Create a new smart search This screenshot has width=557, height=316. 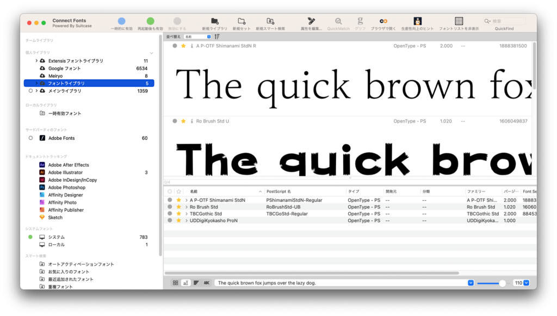(x=270, y=21)
